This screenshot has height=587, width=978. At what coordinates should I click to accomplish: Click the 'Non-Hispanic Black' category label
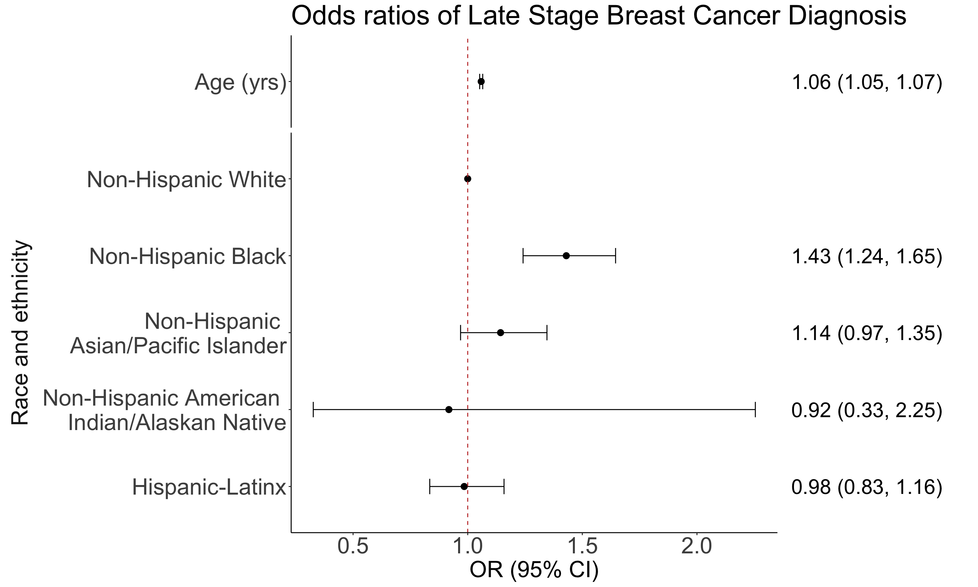click(187, 256)
